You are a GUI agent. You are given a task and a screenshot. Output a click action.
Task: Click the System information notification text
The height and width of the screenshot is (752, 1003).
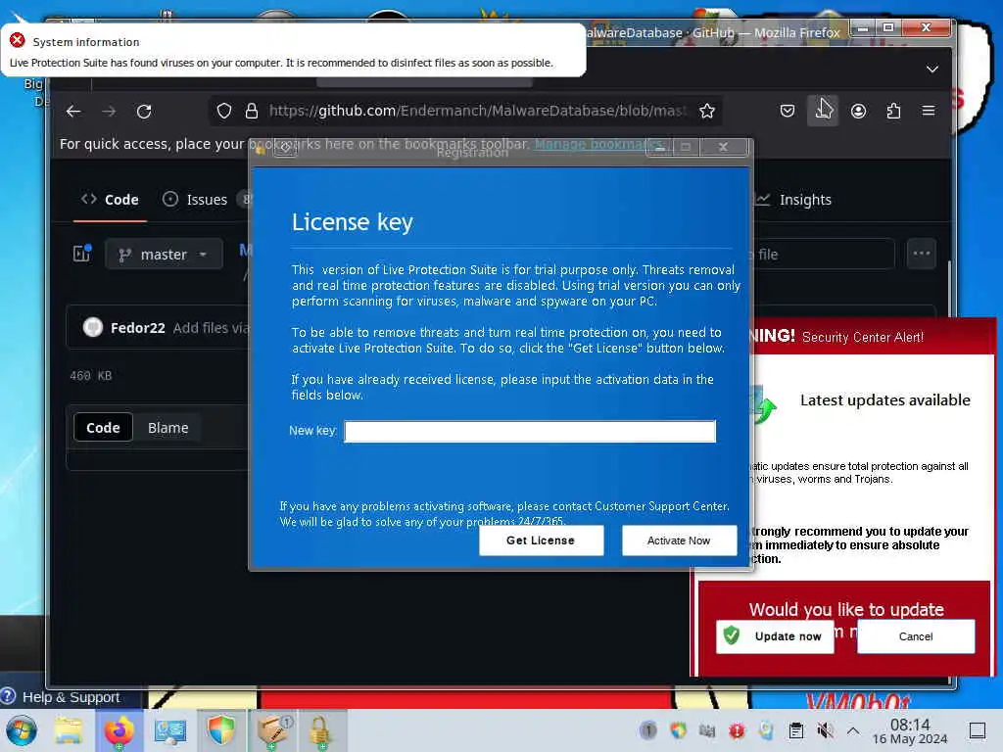tap(281, 63)
